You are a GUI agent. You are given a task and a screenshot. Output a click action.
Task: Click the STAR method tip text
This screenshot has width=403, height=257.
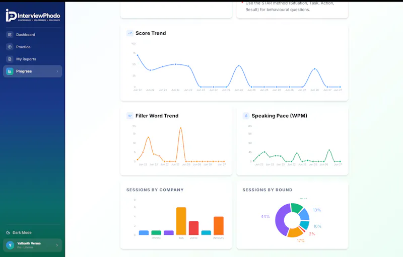[290, 7]
